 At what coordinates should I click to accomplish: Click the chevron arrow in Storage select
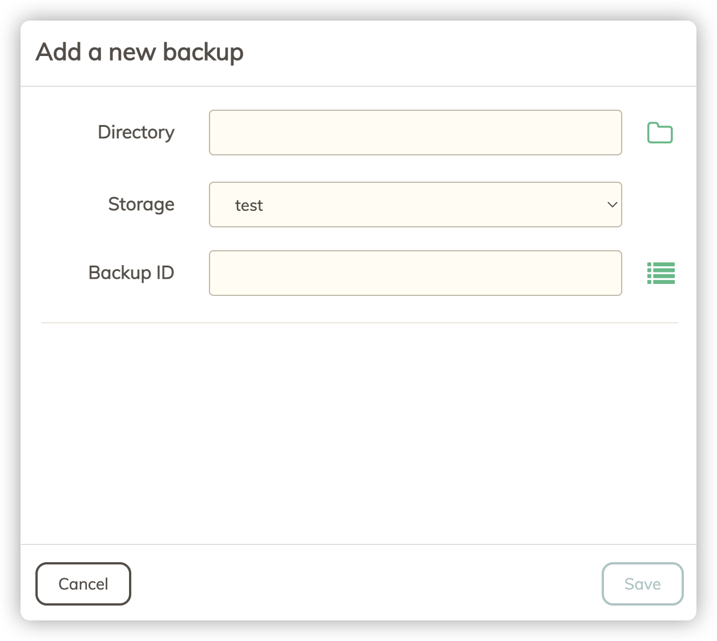(612, 205)
